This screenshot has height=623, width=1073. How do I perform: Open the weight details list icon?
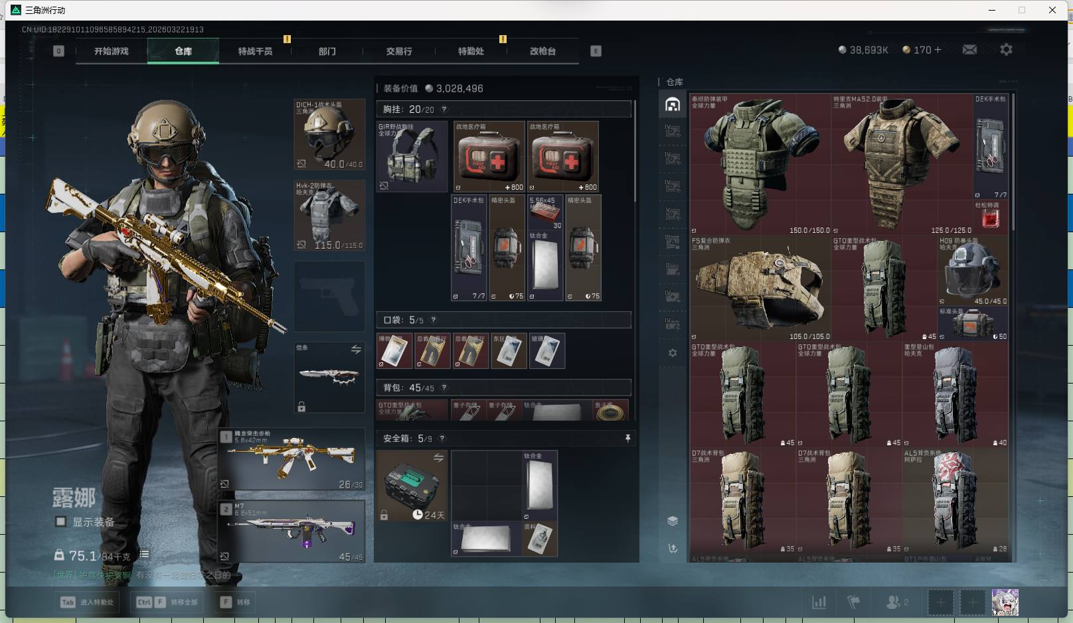[144, 554]
